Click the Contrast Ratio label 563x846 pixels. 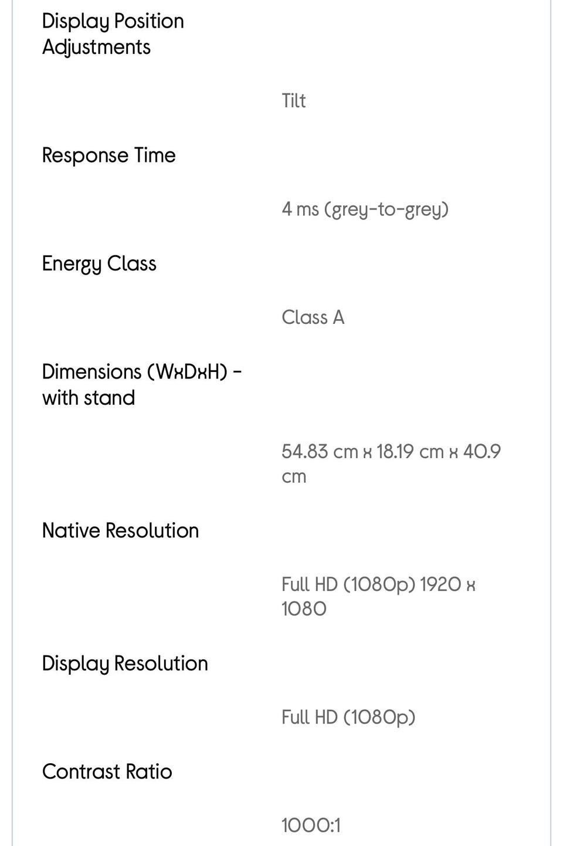click(x=107, y=771)
